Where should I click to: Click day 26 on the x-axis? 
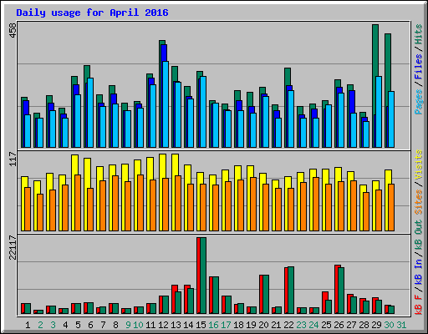[x=339, y=325]
